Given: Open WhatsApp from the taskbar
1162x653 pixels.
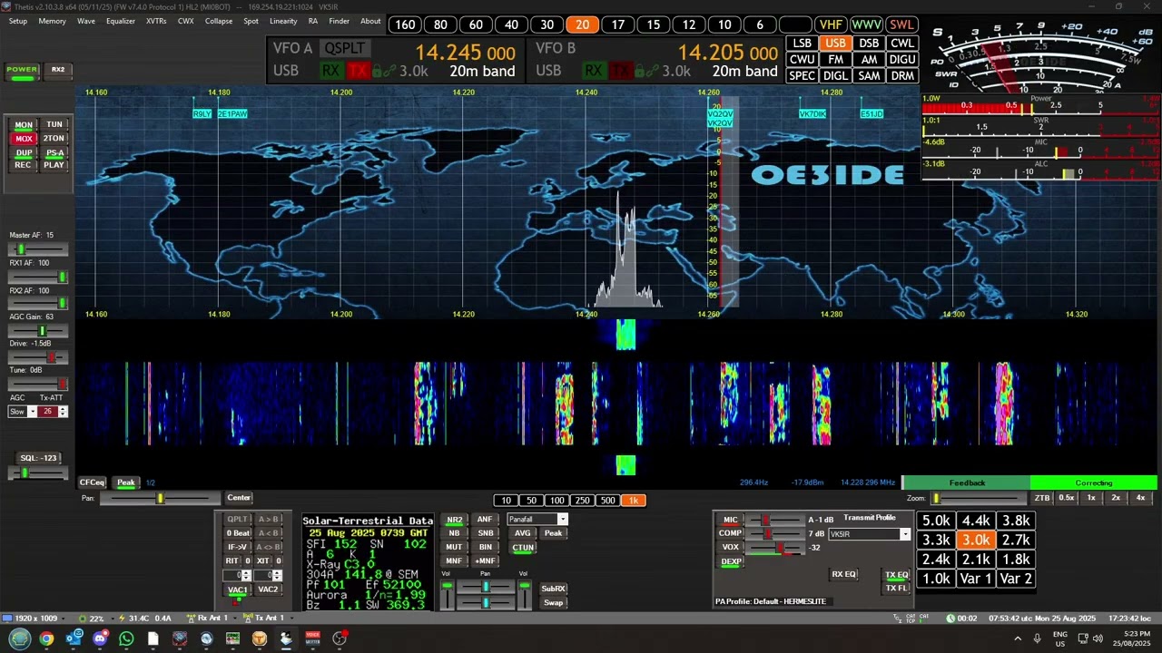Looking at the screenshot, I should [x=126, y=638].
